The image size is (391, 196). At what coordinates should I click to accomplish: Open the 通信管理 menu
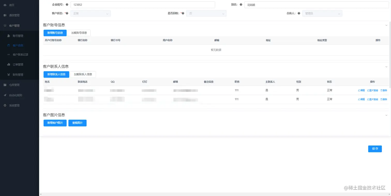pos(19,15)
